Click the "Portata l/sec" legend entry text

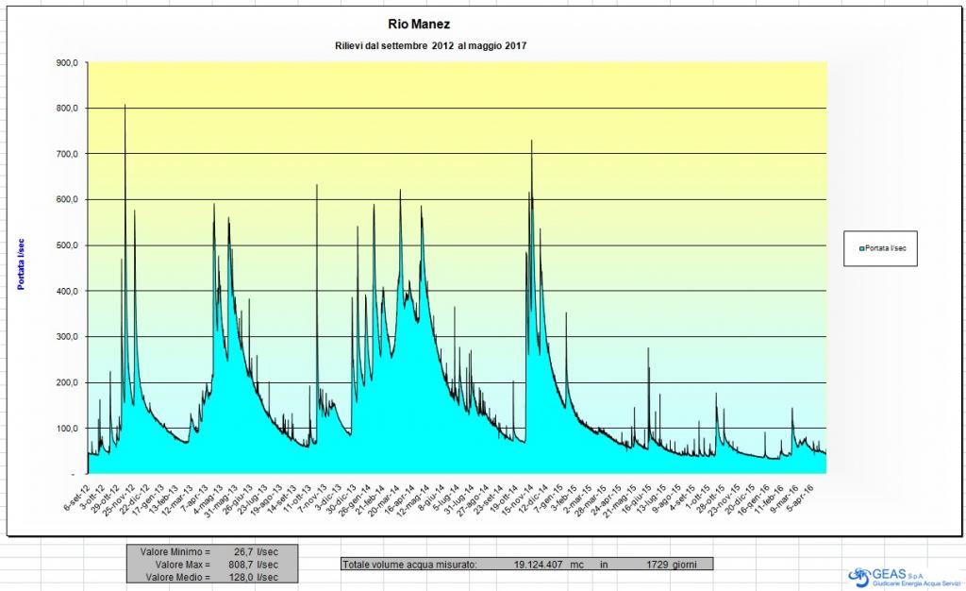pos(885,248)
